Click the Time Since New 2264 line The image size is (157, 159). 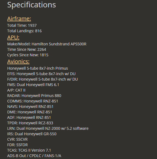(27, 49)
